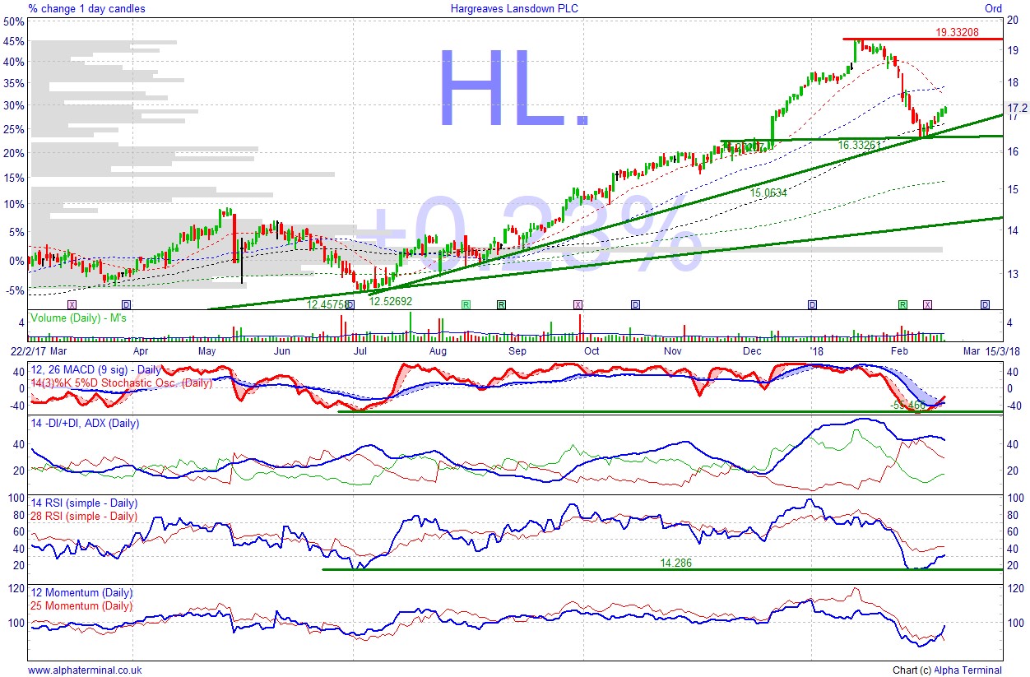The width and height of the screenshot is (1030, 677).
Task: Click the 14 -DI/+DI, ADX (Daily) label
Action: point(84,424)
